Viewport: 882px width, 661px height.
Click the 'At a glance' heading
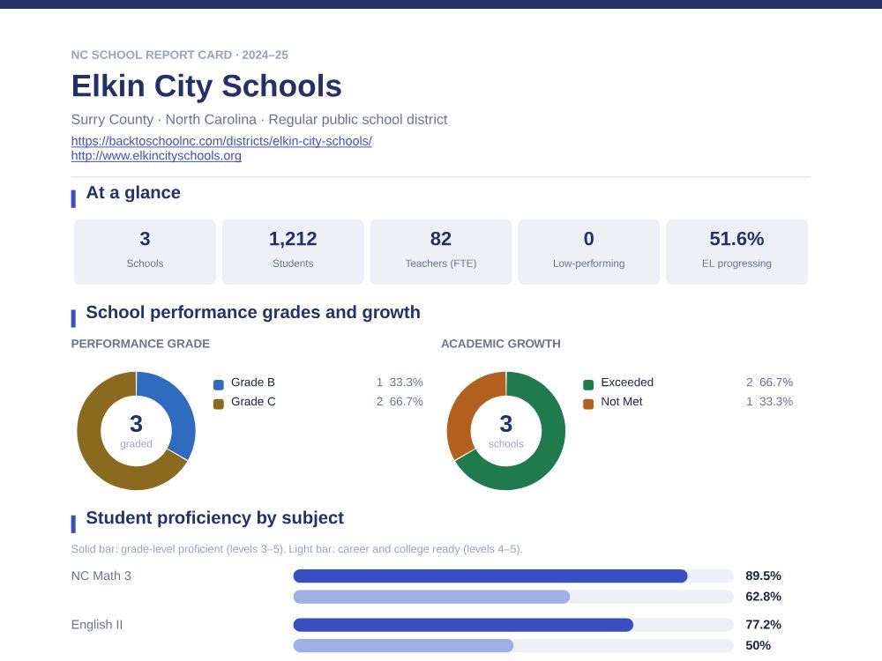point(133,193)
